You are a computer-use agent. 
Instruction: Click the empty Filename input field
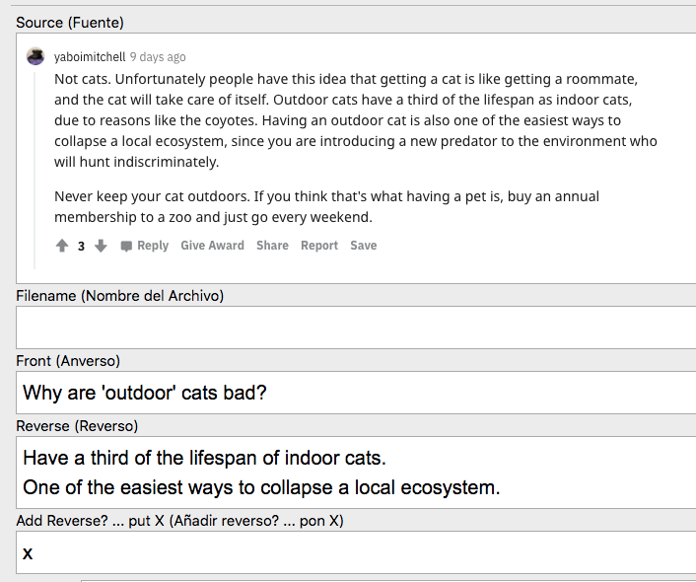click(x=355, y=327)
